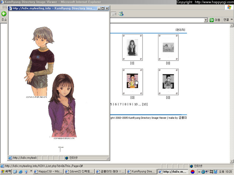Image resolution: width=234 pixels, height=175 pixels.
Task: Click the first Quick Launch icon beside Start
Action: (15, 172)
